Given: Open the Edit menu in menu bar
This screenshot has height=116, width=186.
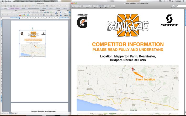Looking at the screenshot, I should point(18,1).
